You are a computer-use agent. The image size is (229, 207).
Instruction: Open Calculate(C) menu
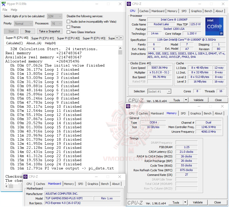14,43
